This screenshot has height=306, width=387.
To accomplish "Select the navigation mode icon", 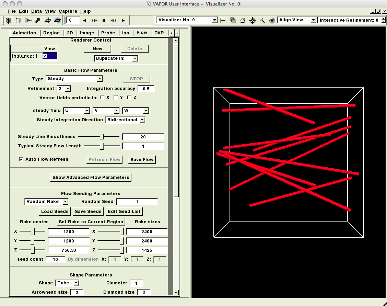I will coord(8,21).
